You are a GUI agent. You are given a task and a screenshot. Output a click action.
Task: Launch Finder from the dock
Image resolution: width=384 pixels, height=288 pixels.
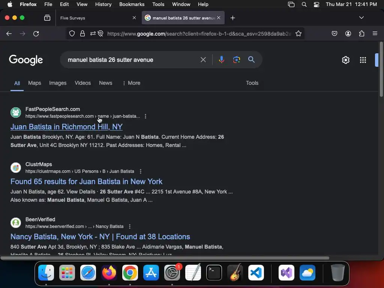46,273
